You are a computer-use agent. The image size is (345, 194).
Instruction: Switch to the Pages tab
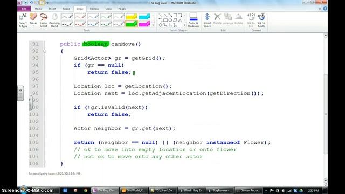click(x=122, y=9)
